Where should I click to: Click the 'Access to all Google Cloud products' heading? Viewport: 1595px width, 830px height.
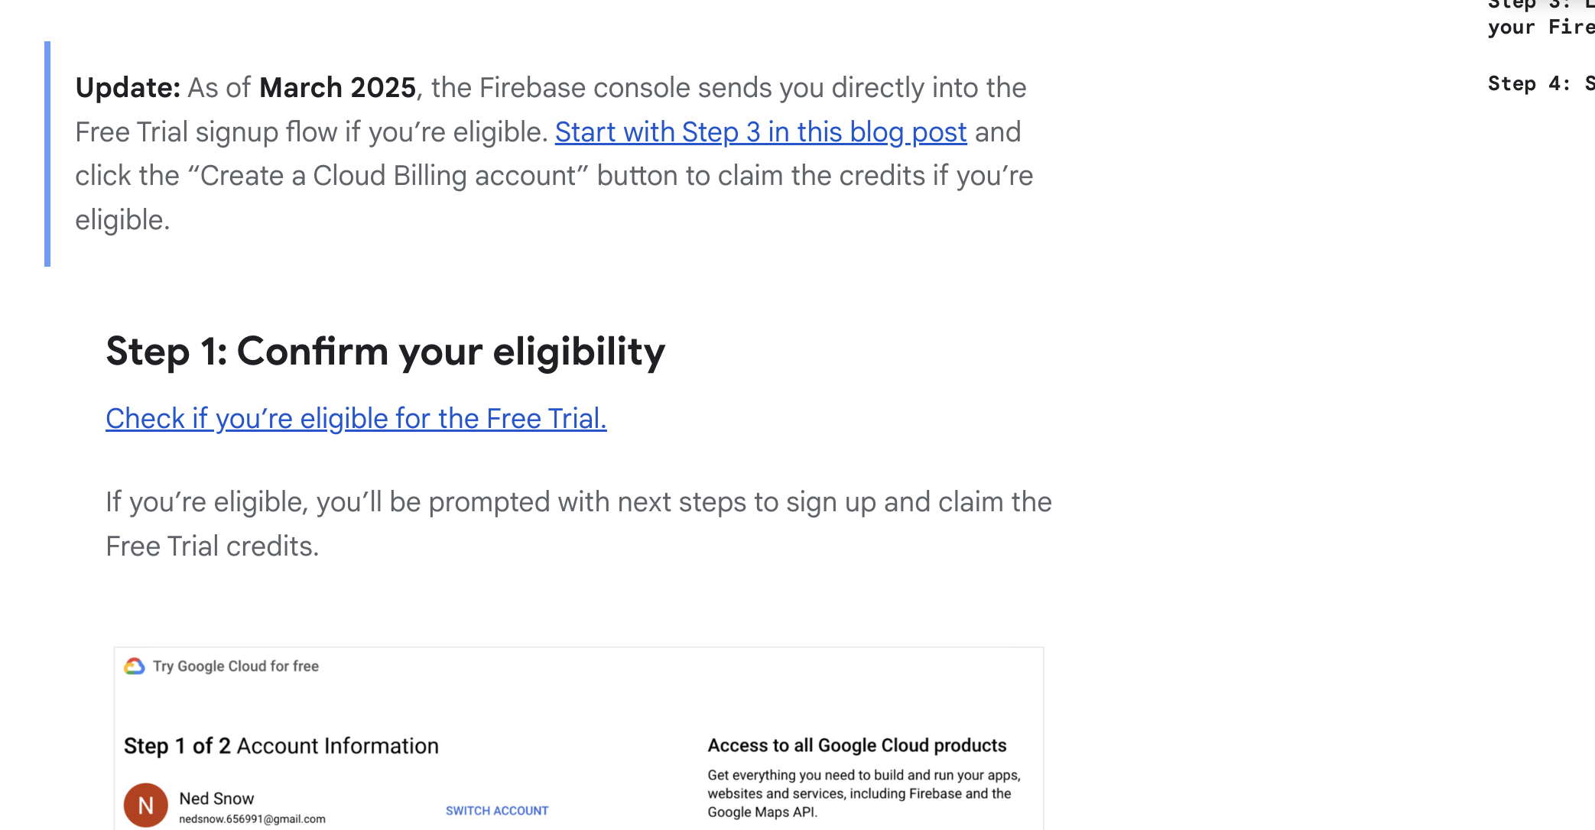(856, 745)
